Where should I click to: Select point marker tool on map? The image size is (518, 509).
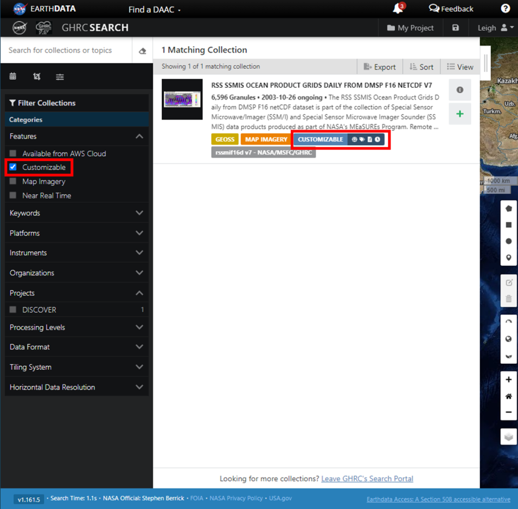point(509,257)
